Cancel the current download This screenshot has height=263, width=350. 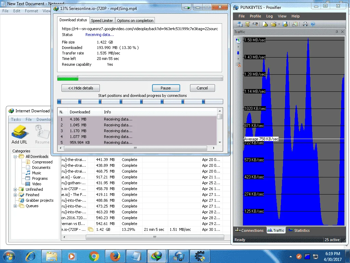pyautogui.click(x=202, y=88)
